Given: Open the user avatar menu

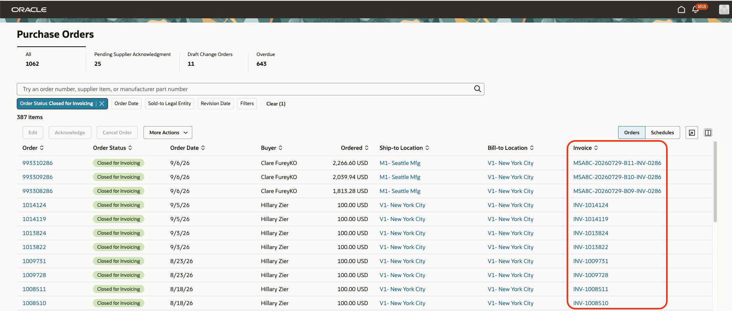Looking at the screenshot, I should click(724, 9).
